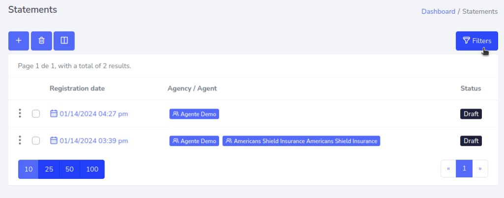Set page size to 100 results
Screen dimensions: 504x198
pyautogui.click(x=92, y=169)
